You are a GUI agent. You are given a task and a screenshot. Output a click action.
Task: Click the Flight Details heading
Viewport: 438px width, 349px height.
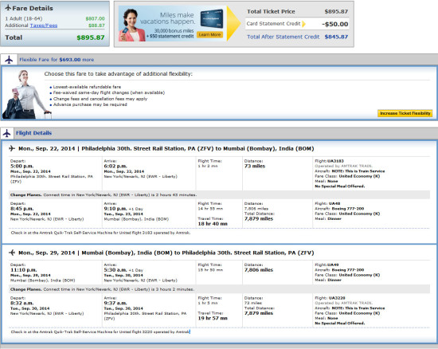[x=33, y=133]
